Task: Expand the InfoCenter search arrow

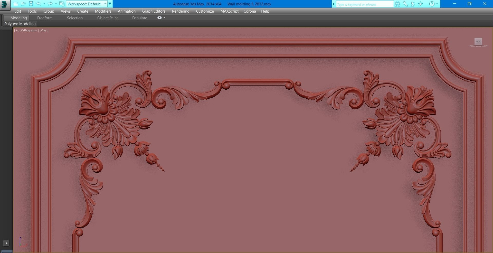Action: [334, 4]
